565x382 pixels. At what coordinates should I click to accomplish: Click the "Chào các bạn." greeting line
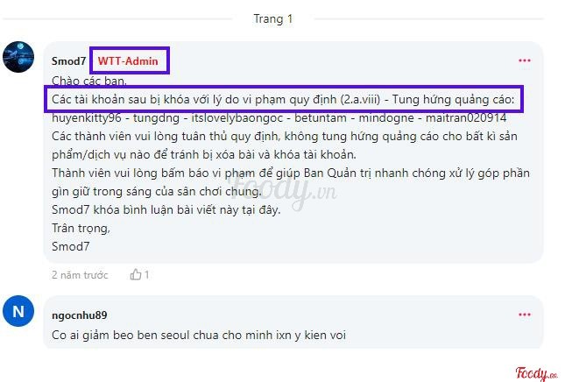[x=89, y=81]
